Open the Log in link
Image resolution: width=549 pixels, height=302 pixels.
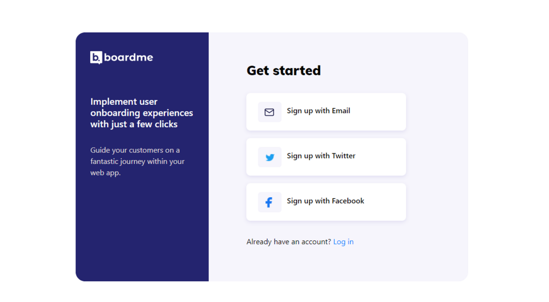tap(343, 242)
